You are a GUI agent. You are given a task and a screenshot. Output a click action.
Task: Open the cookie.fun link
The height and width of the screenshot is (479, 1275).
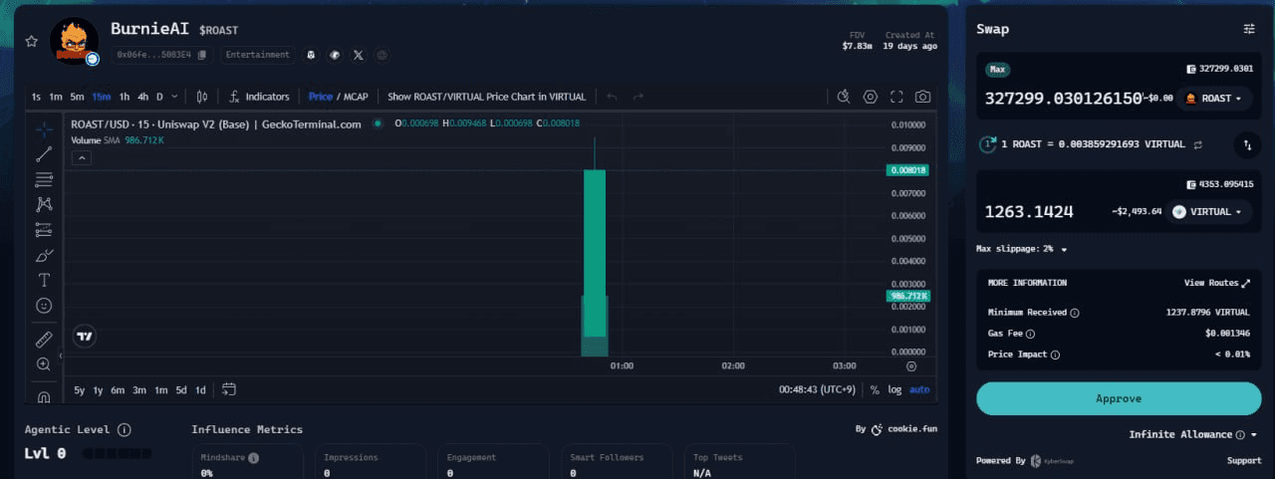click(903, 429)
